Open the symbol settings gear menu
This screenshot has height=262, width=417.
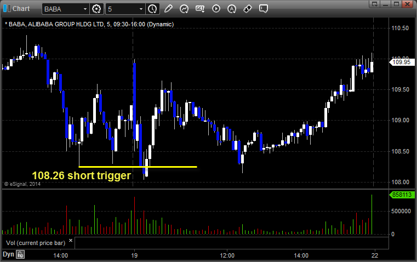pos(96,9)
